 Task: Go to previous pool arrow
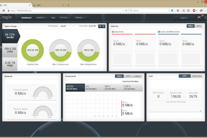100,26
